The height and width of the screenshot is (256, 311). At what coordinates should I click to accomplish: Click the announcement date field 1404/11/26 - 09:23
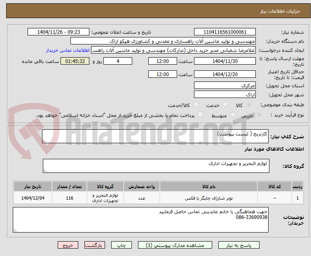click(58, 32)
